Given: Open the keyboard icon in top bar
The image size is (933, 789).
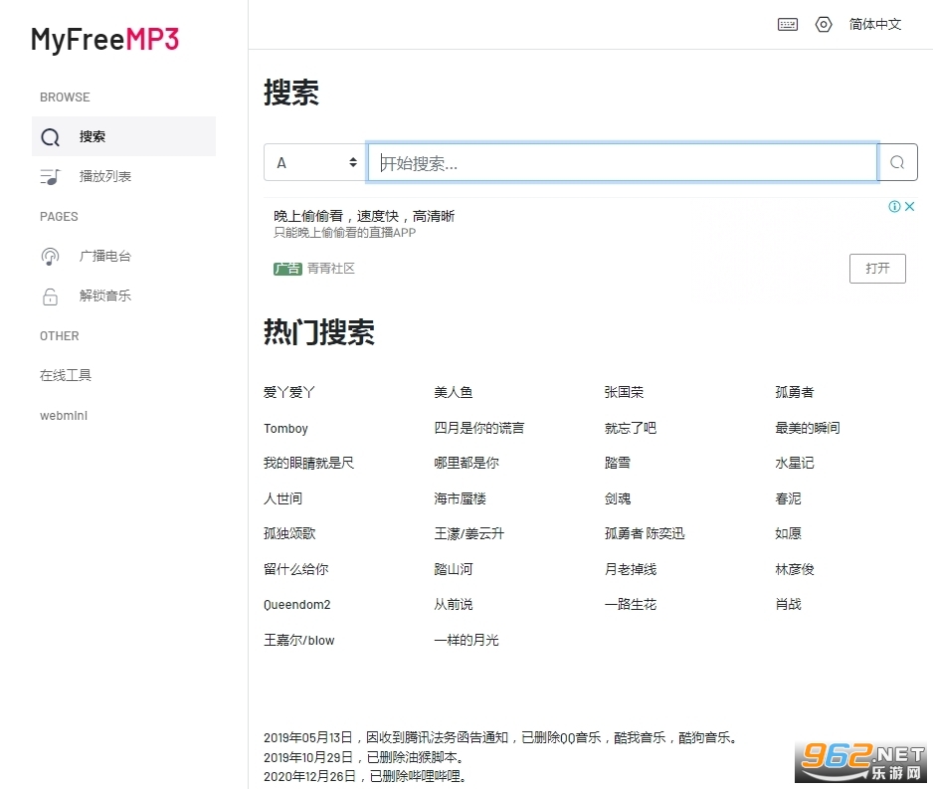Looking at the screenshot, I should pos(788,25).
